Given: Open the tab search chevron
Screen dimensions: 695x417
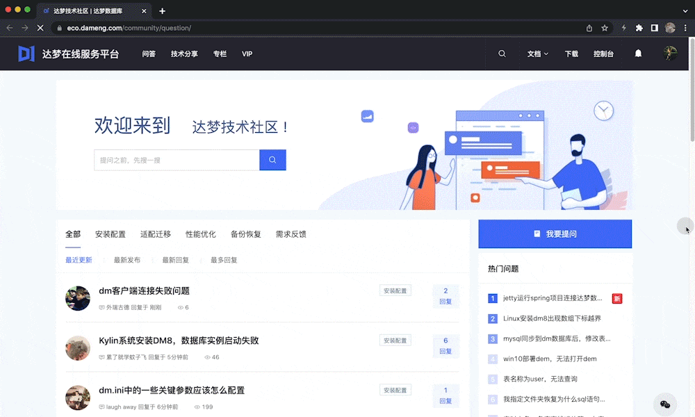Looking at the screenshot, I should [x=685, y=11].
